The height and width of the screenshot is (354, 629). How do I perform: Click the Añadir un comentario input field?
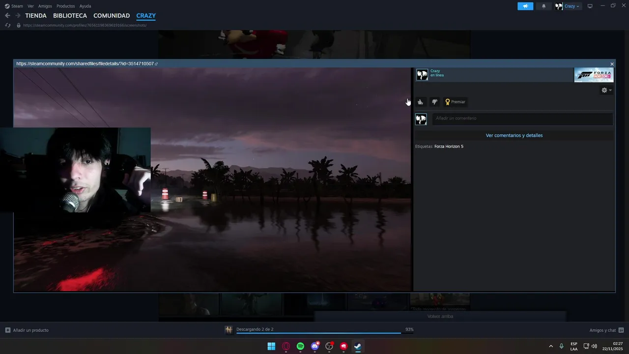point(522,118)
